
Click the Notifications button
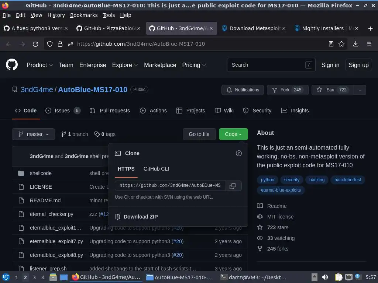point(243,90)
